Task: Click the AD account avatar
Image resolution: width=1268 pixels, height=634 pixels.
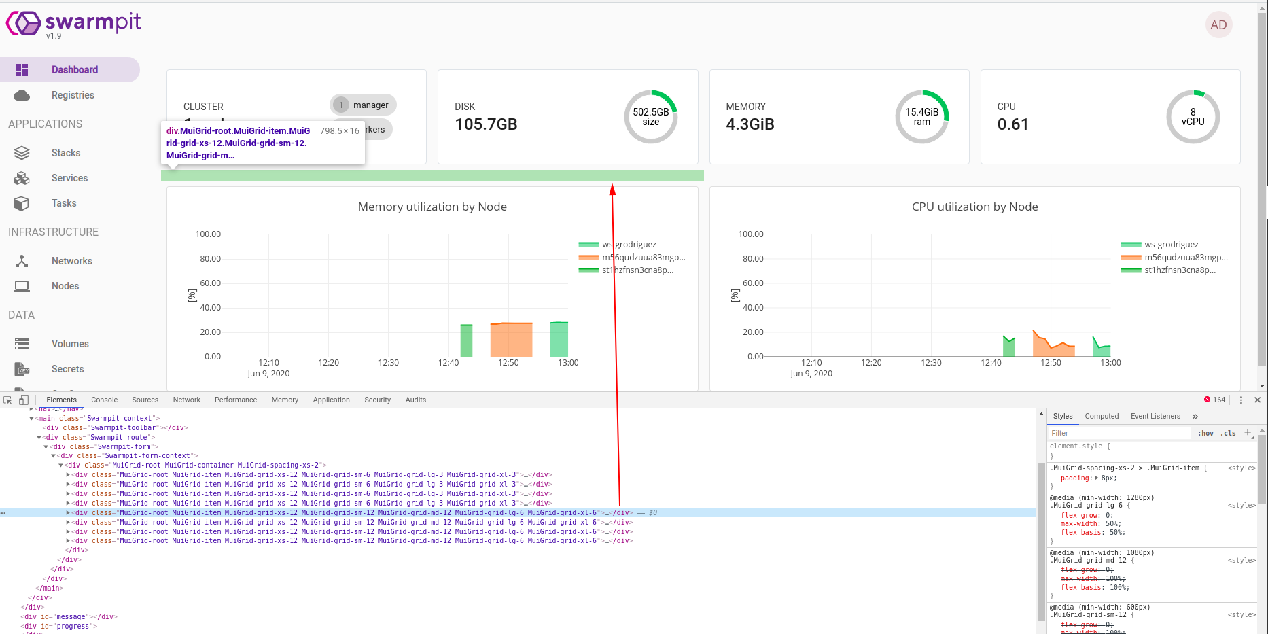Action: click(x=1218, y=24)
